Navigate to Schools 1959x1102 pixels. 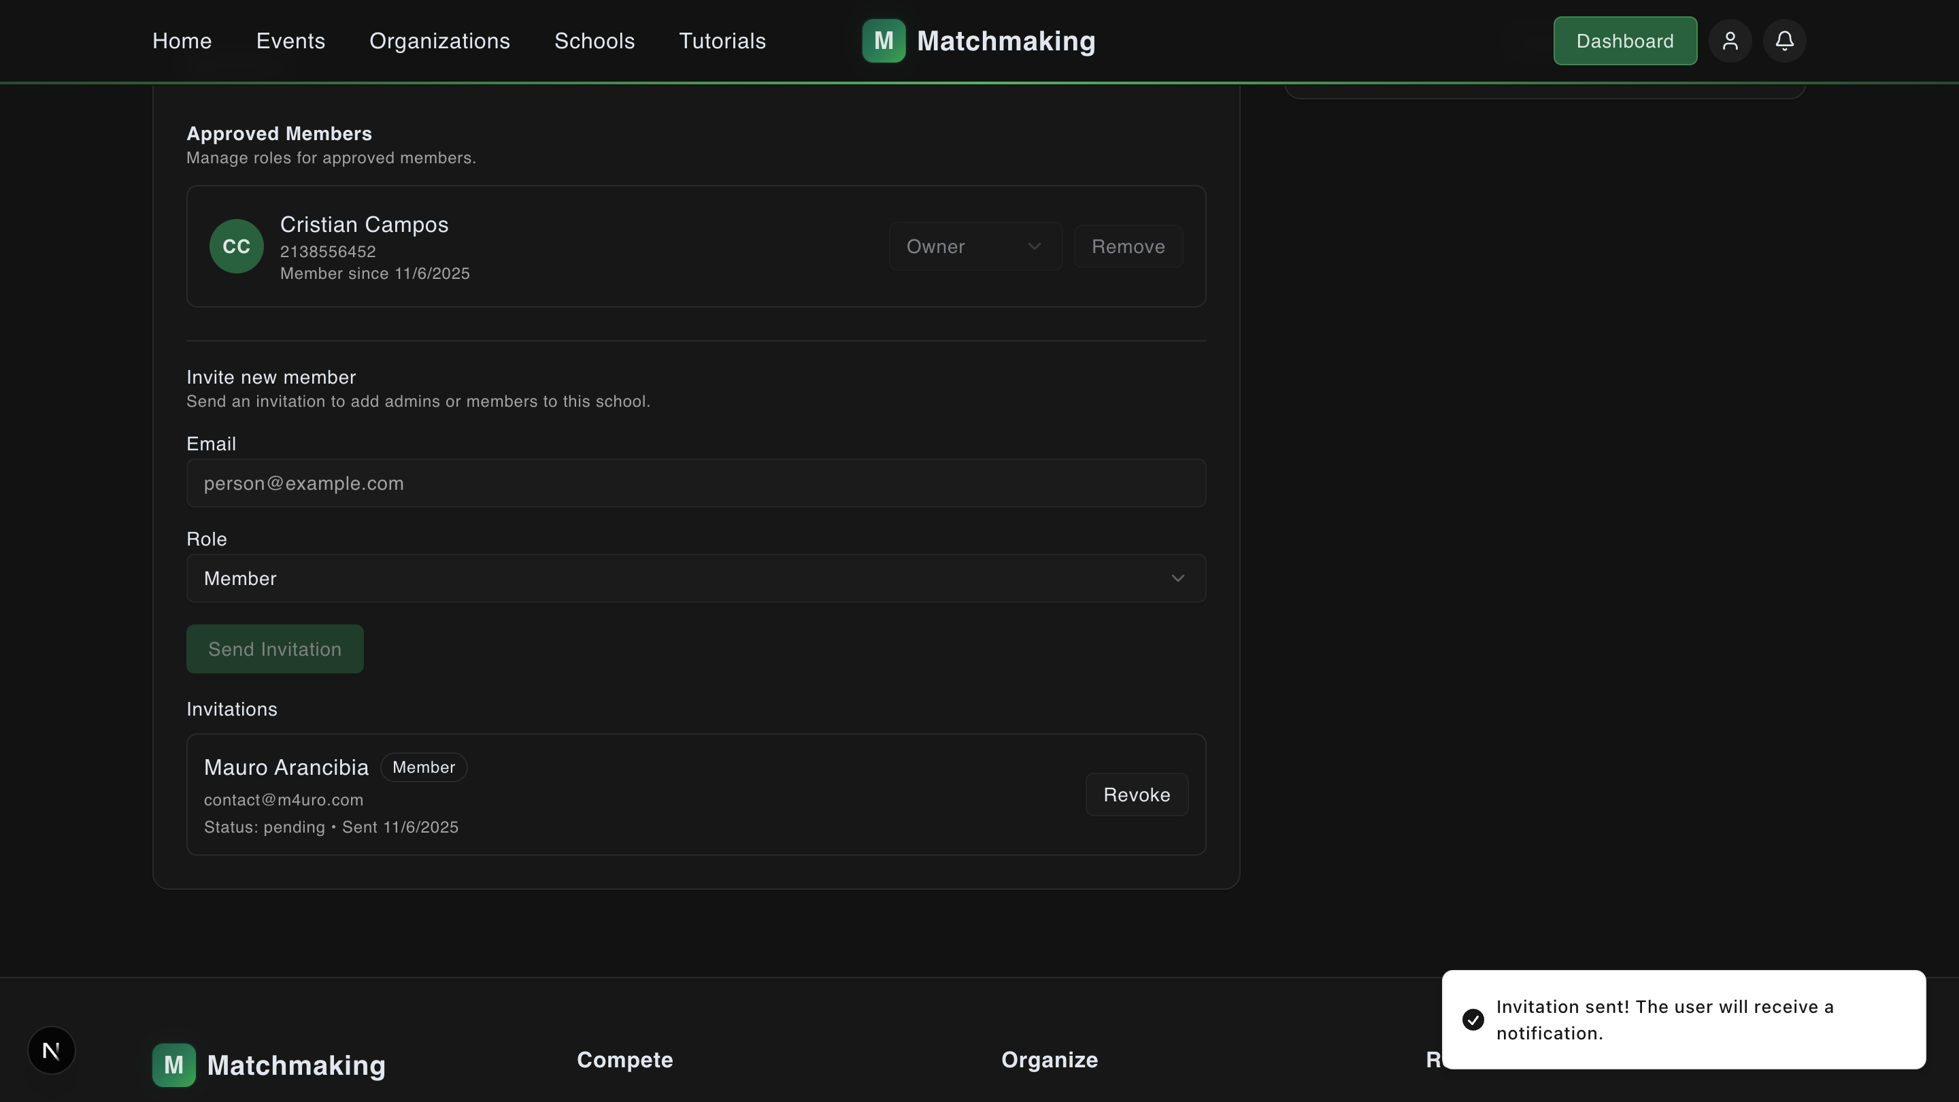[x=595, y=41]
